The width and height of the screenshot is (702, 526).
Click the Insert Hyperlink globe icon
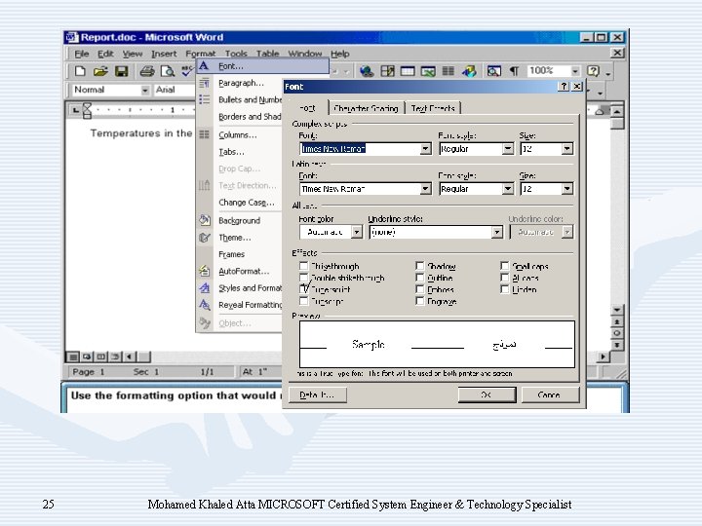(367, 71)
